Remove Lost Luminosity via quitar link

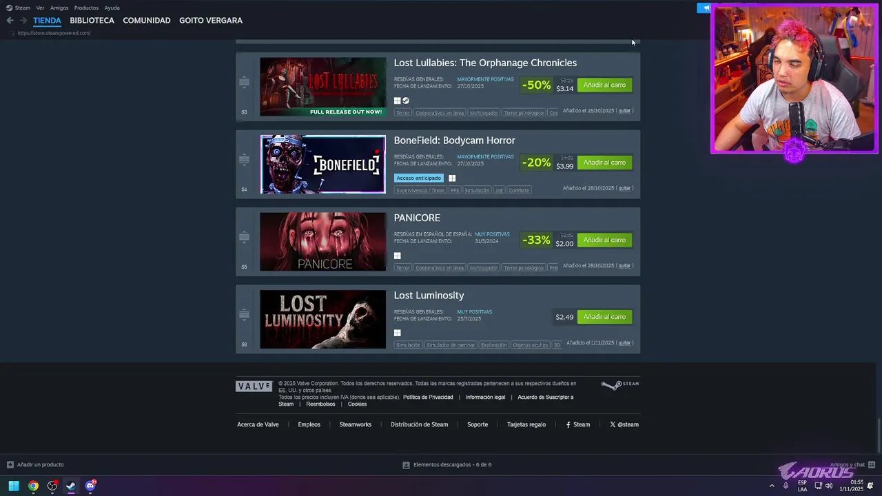coord(624,342)
